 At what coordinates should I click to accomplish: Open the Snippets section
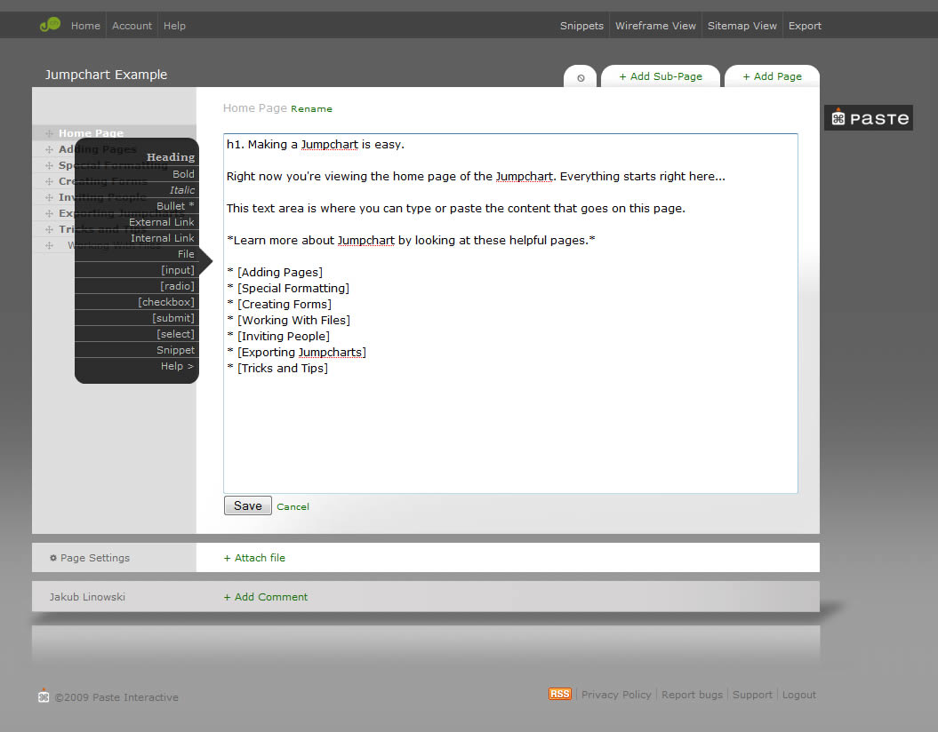(x=581, y=26)
